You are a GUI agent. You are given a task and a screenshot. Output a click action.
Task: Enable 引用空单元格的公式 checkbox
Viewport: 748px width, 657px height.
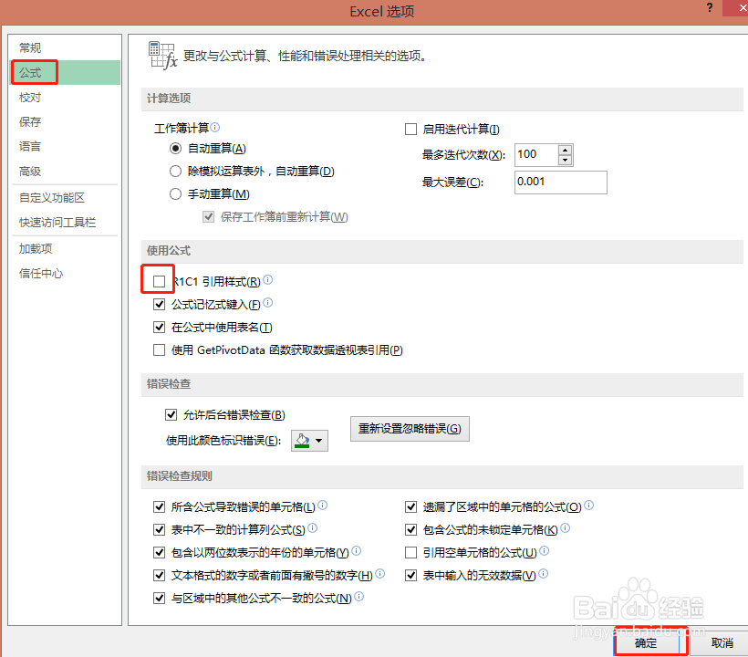coord(410,552)
